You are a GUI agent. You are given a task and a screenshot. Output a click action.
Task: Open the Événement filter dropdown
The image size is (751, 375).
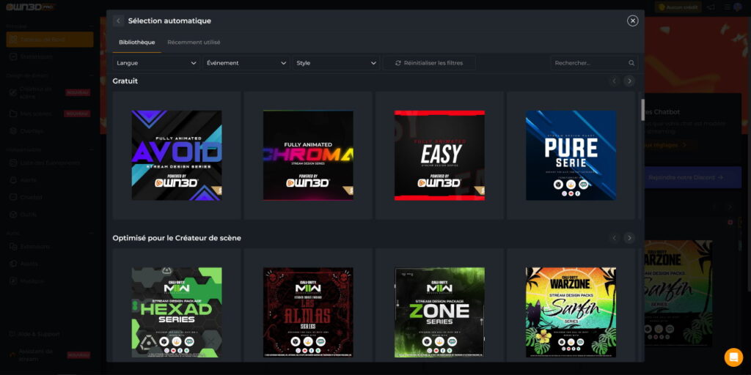tap(246, 63)
